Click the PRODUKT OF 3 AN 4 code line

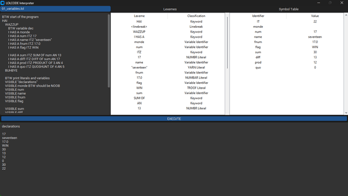tap(35, 63)
